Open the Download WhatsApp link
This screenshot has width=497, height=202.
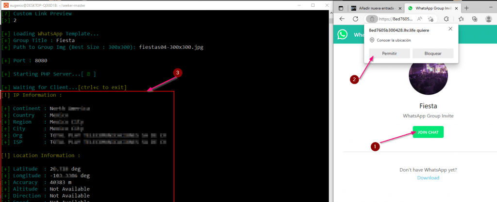[428, 178]
